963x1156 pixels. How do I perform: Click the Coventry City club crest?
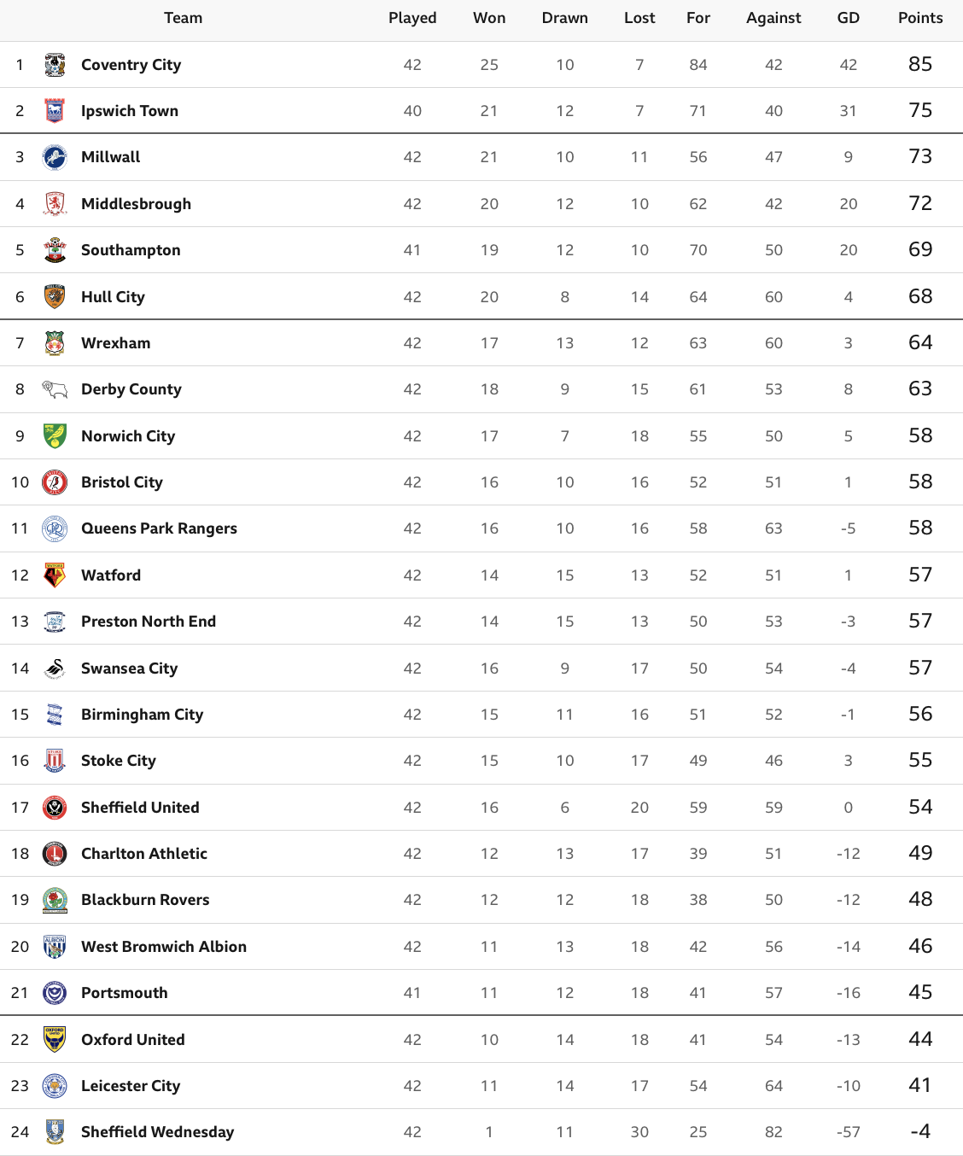click(x=55, y=65)
